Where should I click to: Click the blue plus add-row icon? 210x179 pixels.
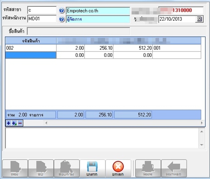[x=9, y=123]
